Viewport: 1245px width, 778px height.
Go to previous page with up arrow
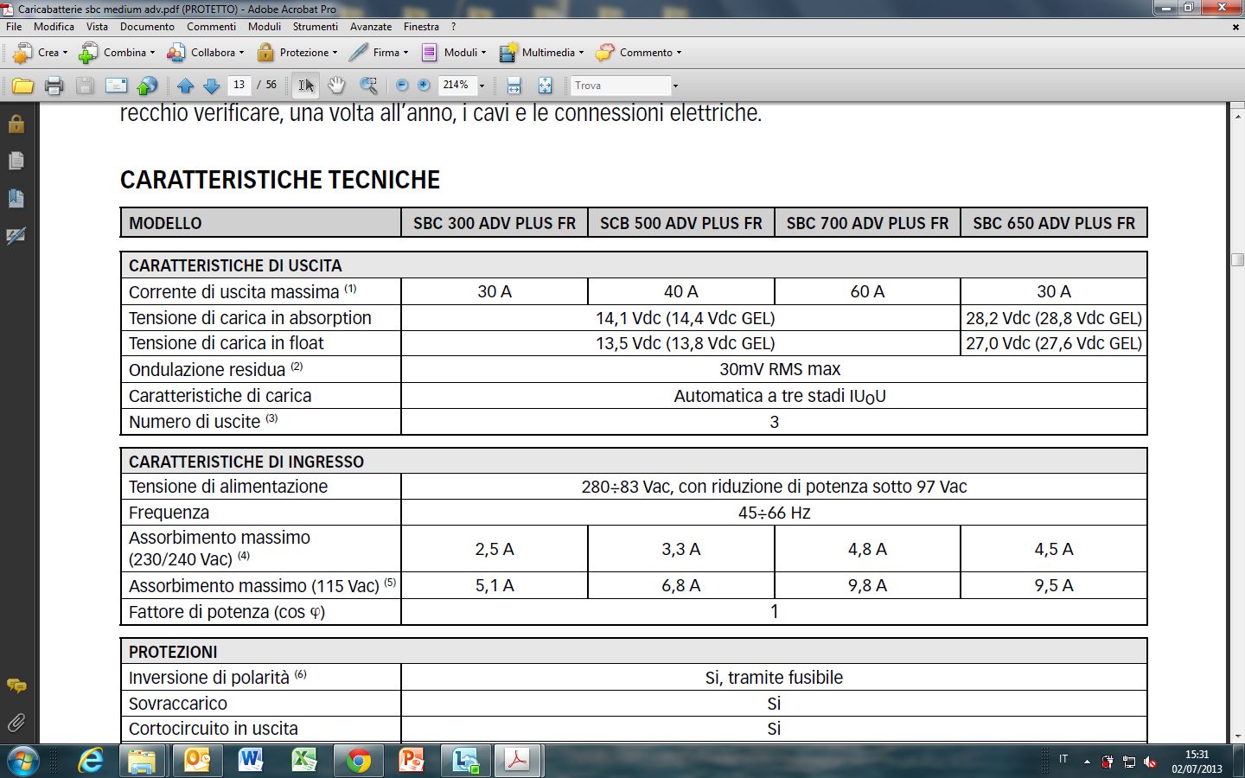185,86
